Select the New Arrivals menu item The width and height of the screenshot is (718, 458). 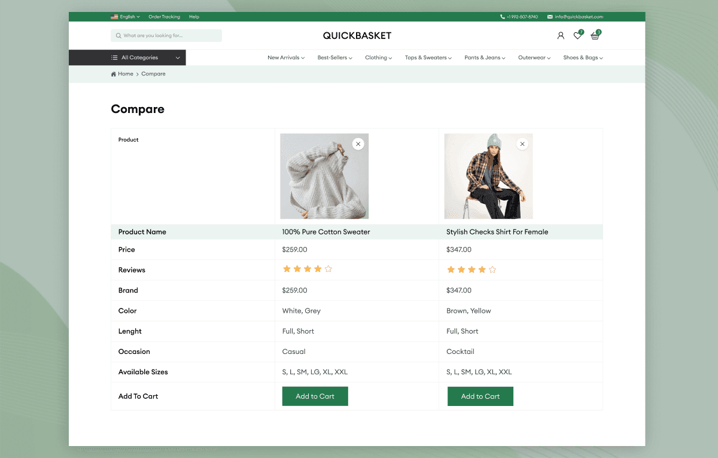pyautogui.click(x=285, y=57)
